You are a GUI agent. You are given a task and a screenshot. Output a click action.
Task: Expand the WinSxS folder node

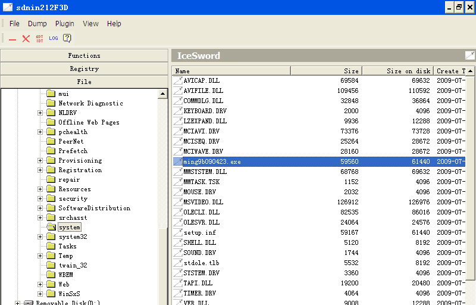pos(40,294)
